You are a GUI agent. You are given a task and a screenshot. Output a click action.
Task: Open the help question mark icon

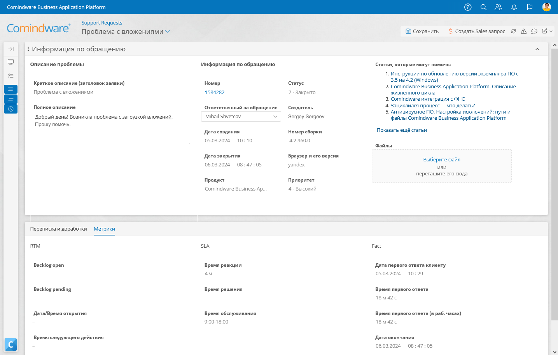[x=468, y=7]
